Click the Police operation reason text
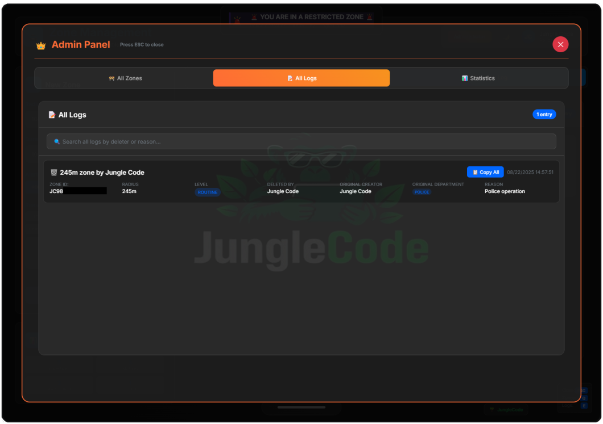The width and height of the screenshot is (603, 424). click(505, 191)
